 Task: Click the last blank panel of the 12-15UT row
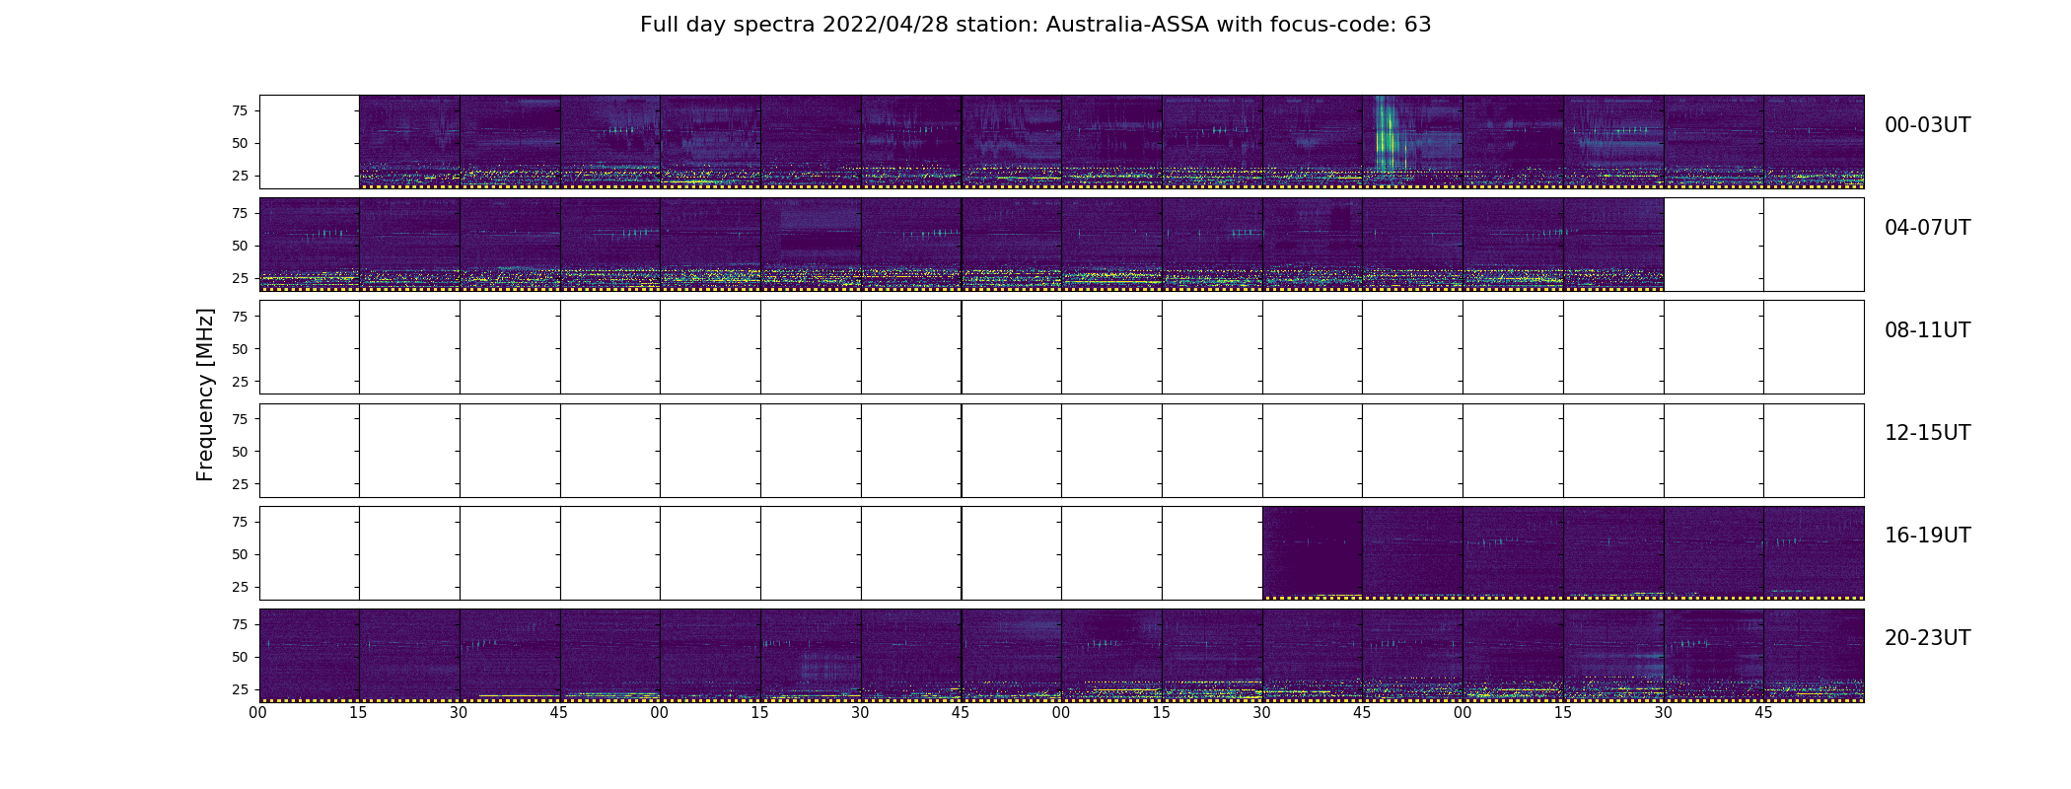click(1814, 451)
